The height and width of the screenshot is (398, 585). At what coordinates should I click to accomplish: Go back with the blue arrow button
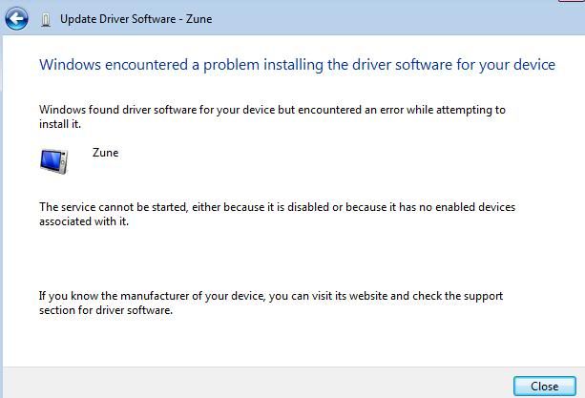click(x=16, y=19)
